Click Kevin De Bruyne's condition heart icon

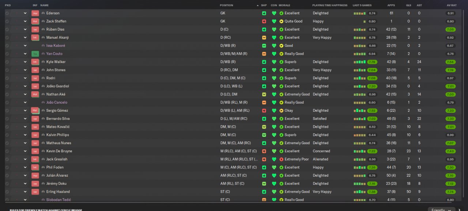[274, 151]
